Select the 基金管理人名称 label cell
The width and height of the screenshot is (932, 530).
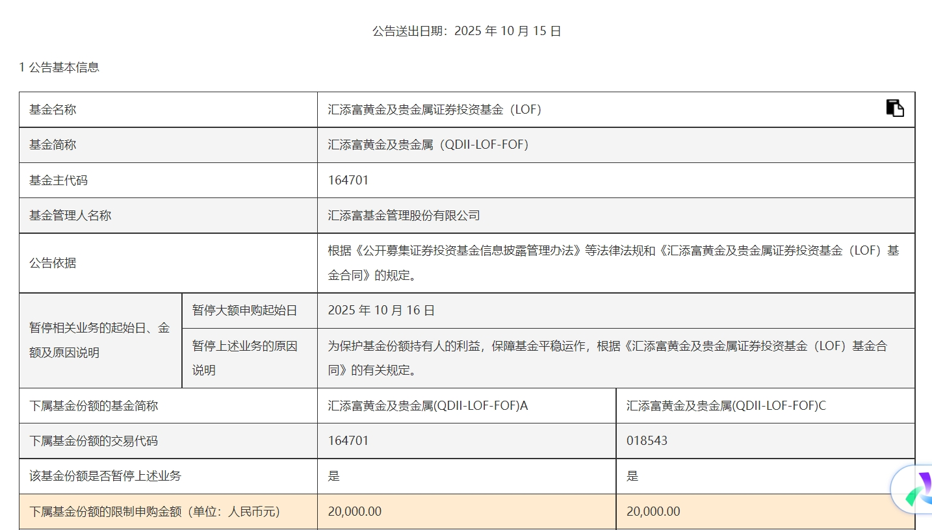tap(168, 215)
